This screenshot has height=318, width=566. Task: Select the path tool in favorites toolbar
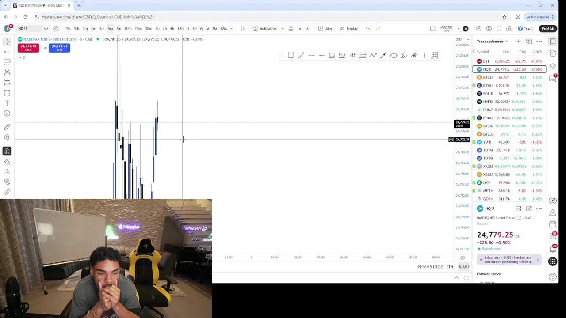click(373, 55)
